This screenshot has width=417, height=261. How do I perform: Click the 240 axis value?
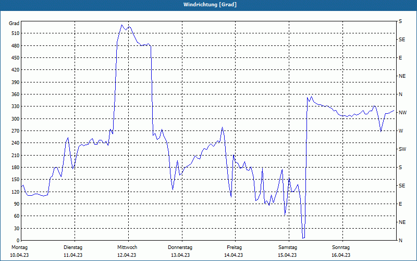coord(15,143)
